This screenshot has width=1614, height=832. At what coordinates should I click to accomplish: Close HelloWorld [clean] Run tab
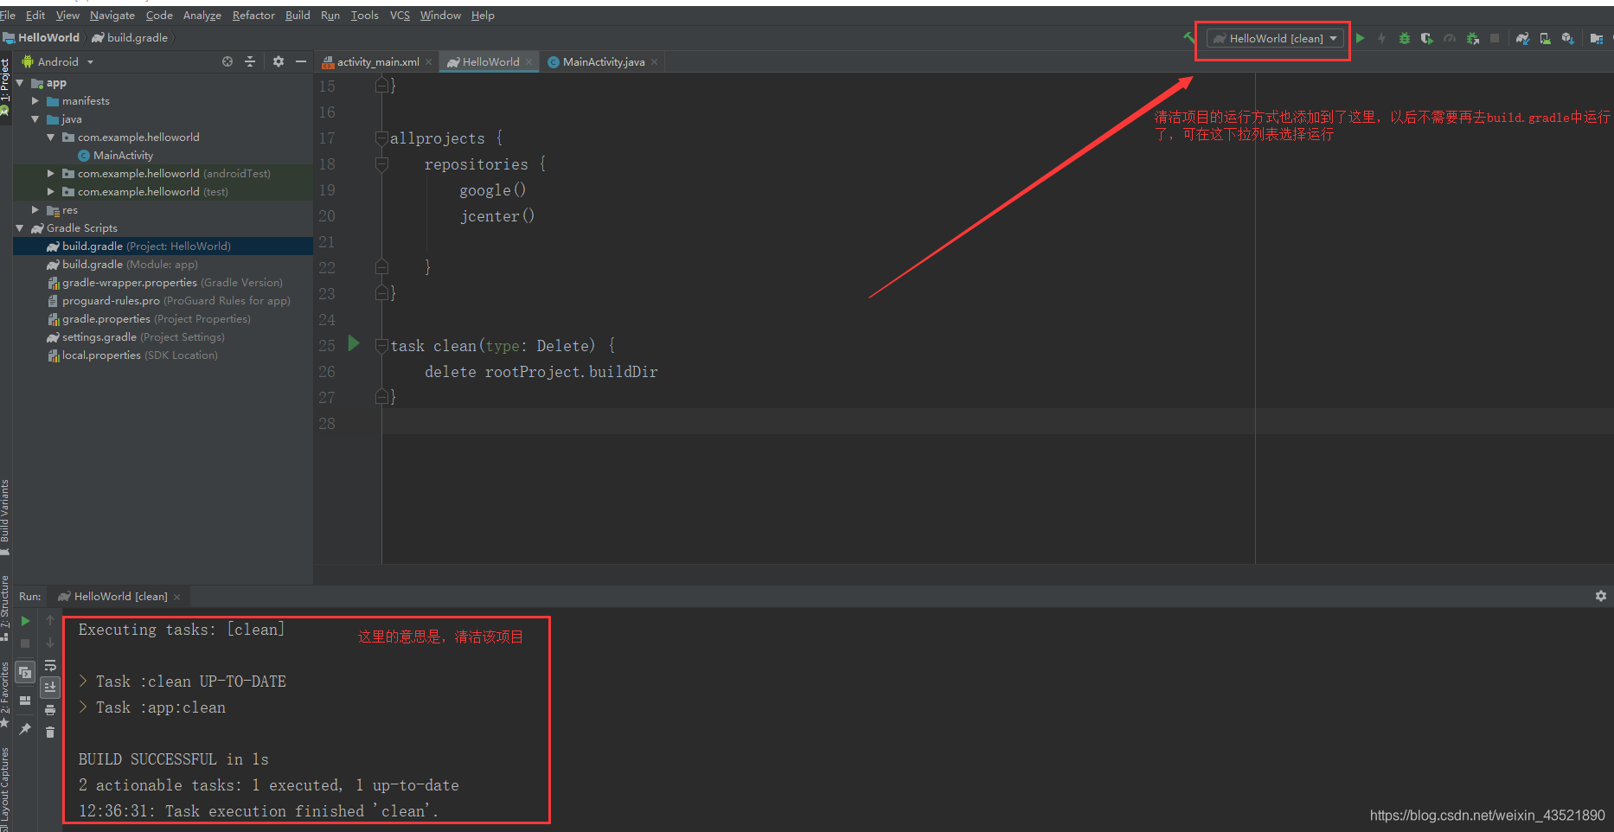coord(176,597)
